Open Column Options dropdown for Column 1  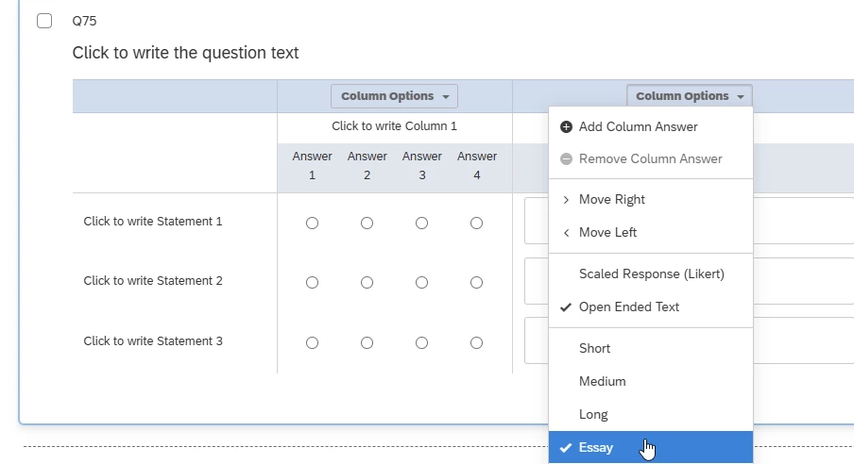(x=394, y=96)
